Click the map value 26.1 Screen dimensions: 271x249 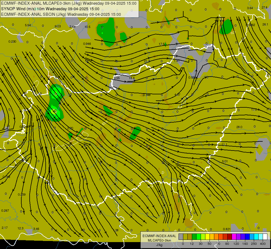pos(265,24)
